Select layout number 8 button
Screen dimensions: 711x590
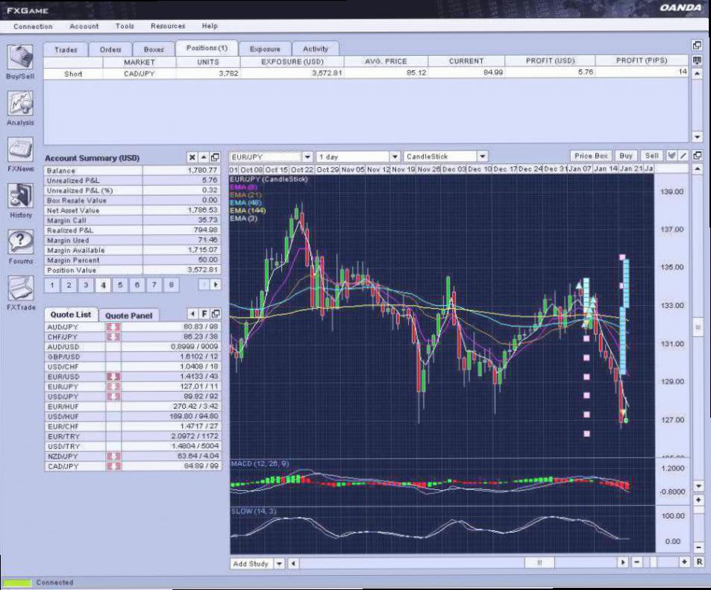click(171, 285)
